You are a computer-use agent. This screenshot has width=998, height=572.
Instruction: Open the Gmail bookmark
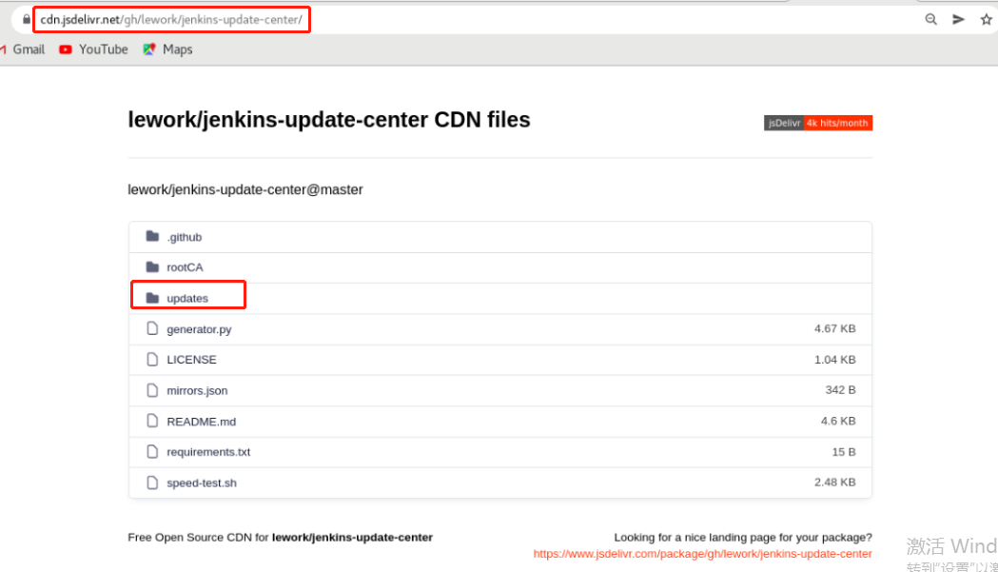(22, 49)
